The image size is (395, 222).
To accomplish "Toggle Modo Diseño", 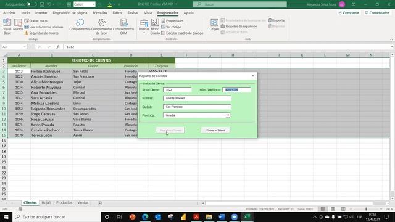I will click(x=155, y=26).
